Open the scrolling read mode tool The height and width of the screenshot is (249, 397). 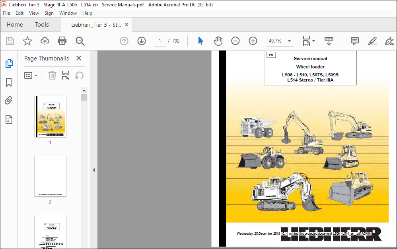(x=329, y=41)
